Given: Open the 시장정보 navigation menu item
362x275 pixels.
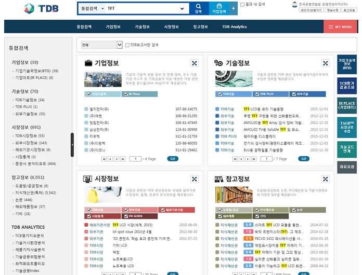Looking at the screenshot, I should (171, 26).
